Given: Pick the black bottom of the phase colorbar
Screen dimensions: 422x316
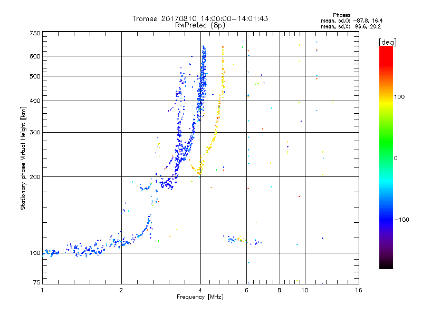Looking at the screenshot, I should pyautogui.click(x=386, y=265).
